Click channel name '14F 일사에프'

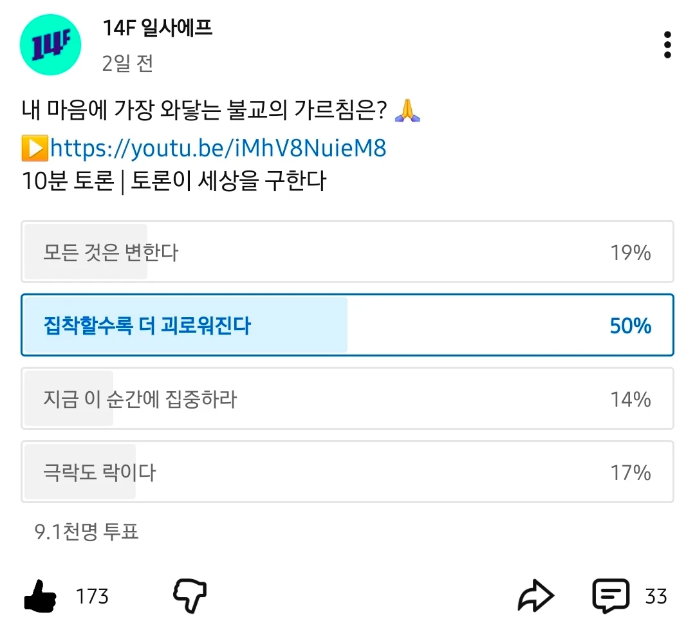click(x=158, y=28)
